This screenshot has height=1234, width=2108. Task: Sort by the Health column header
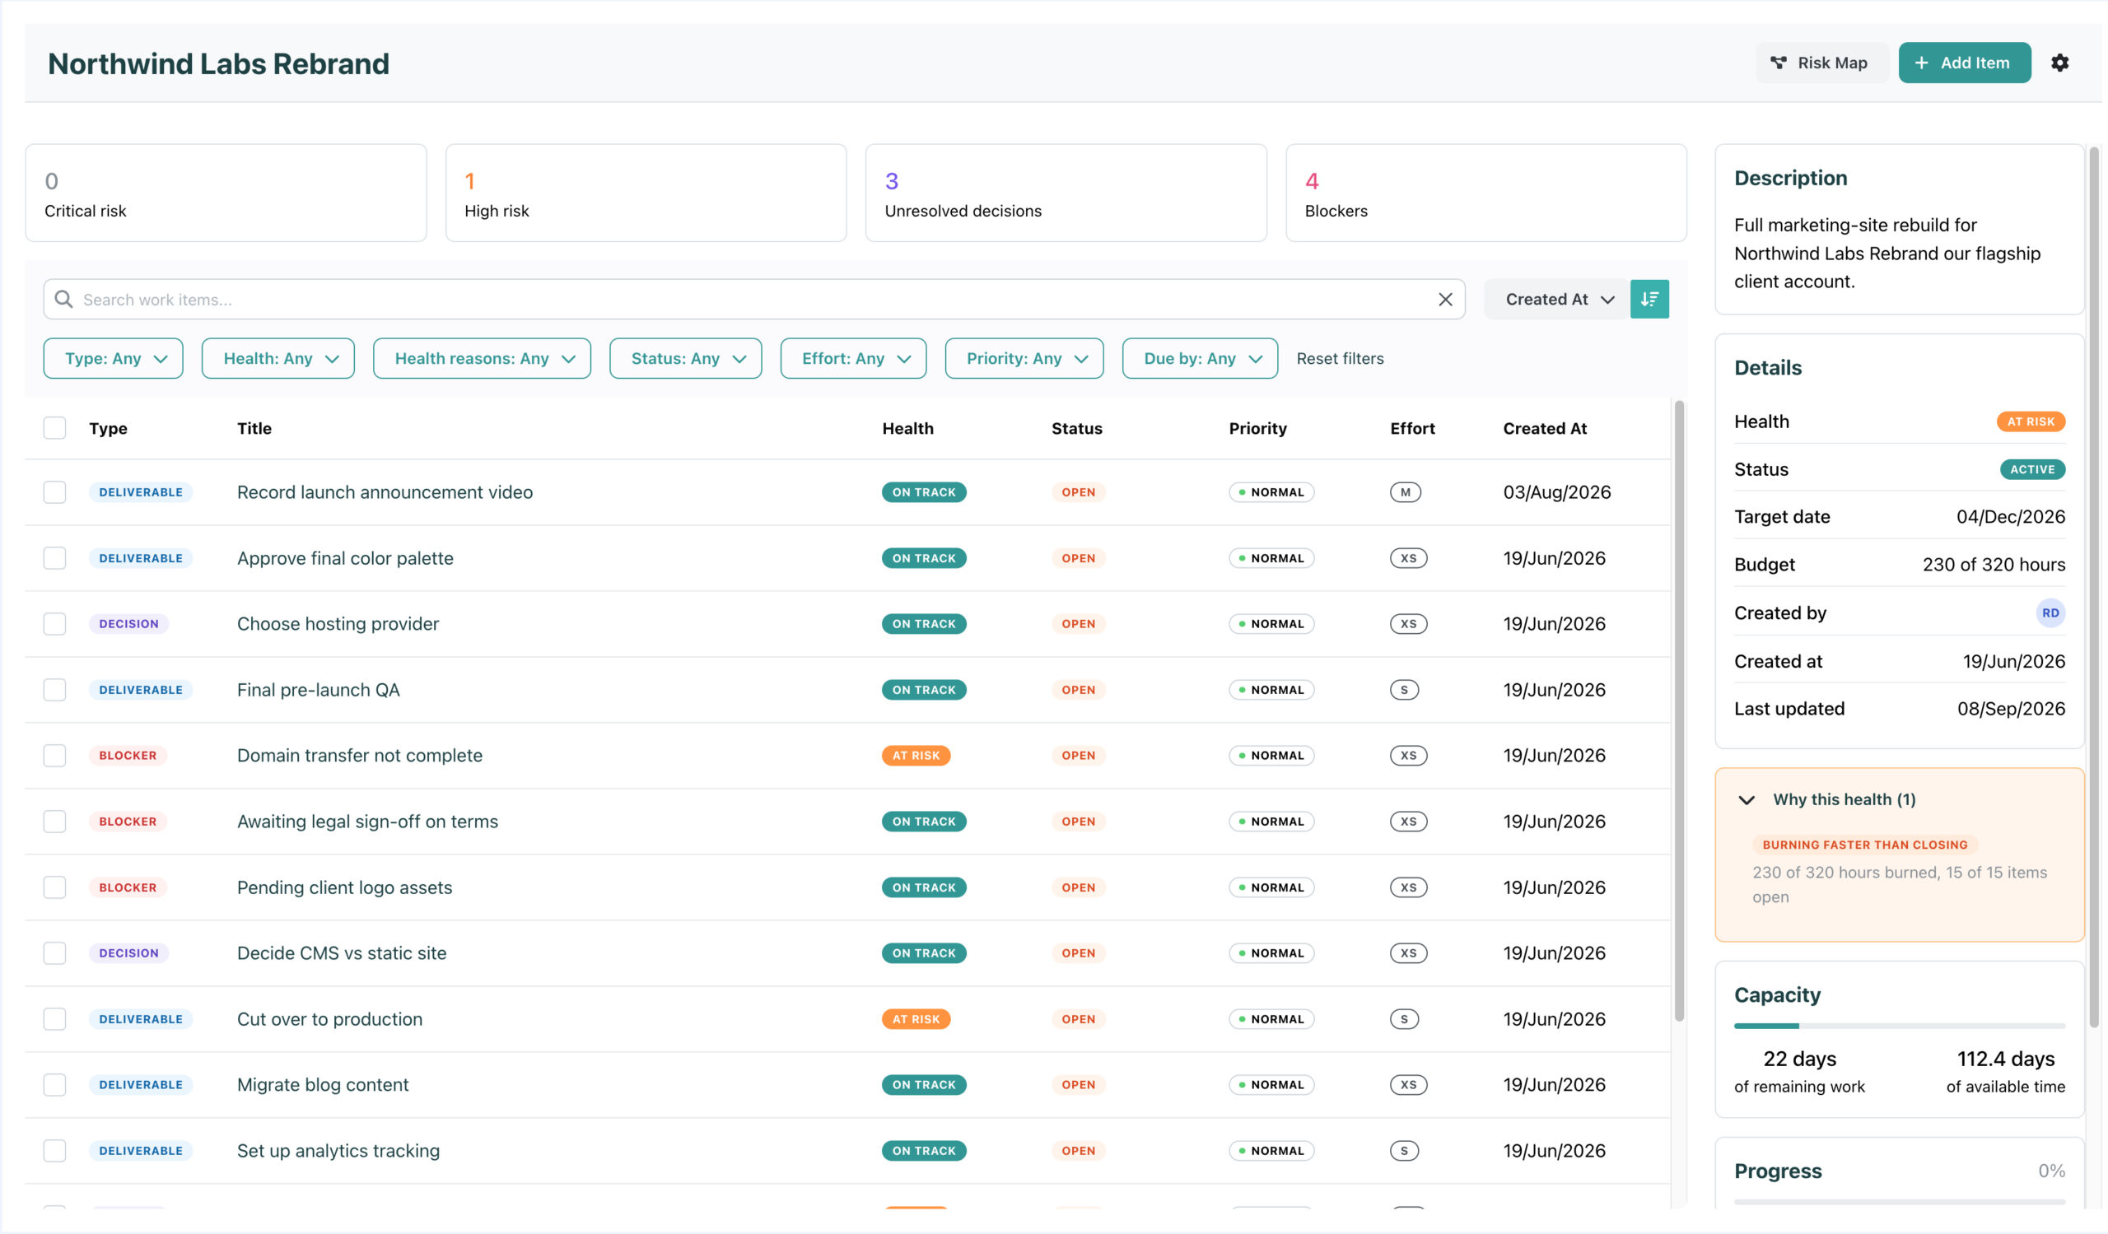tap(907, 428)
